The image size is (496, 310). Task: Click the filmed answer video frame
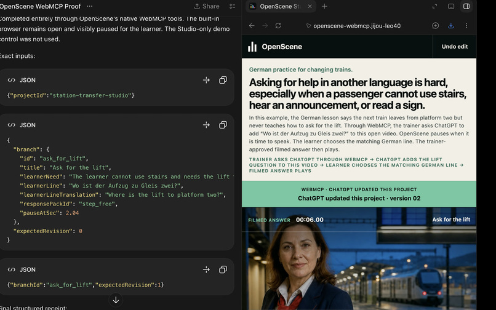click(359, 259)
